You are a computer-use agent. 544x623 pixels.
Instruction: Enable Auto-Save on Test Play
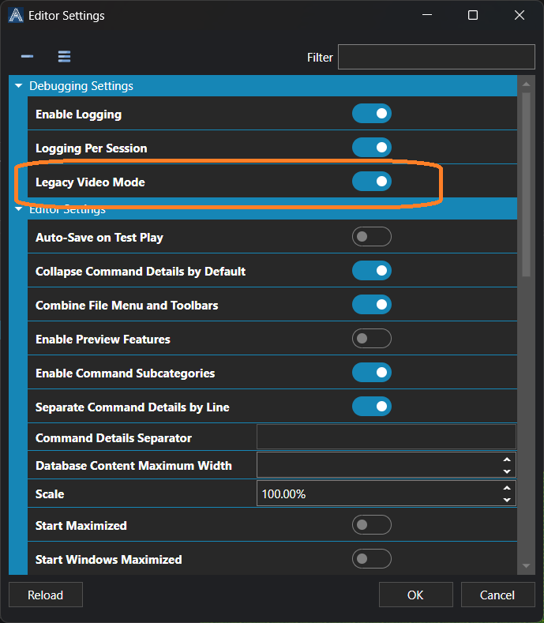point(372,237)
